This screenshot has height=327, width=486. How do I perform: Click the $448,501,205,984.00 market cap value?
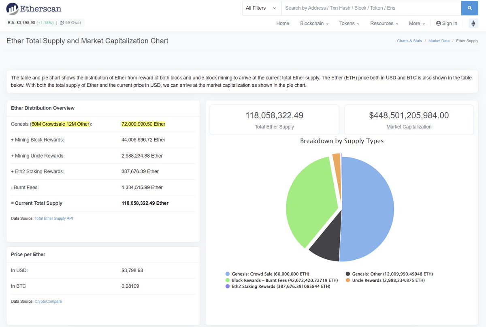click(409, 115)
